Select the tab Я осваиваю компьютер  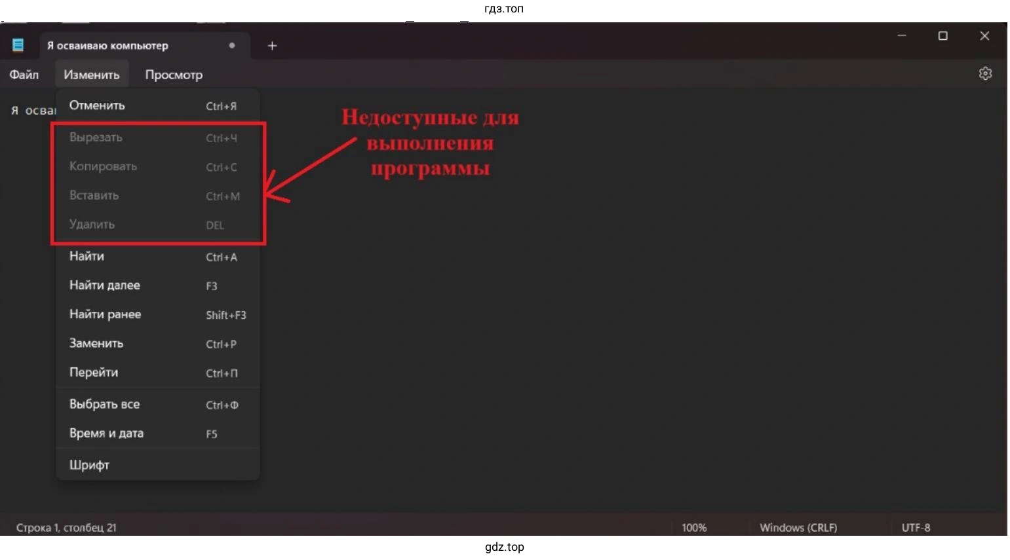(107, 45)
